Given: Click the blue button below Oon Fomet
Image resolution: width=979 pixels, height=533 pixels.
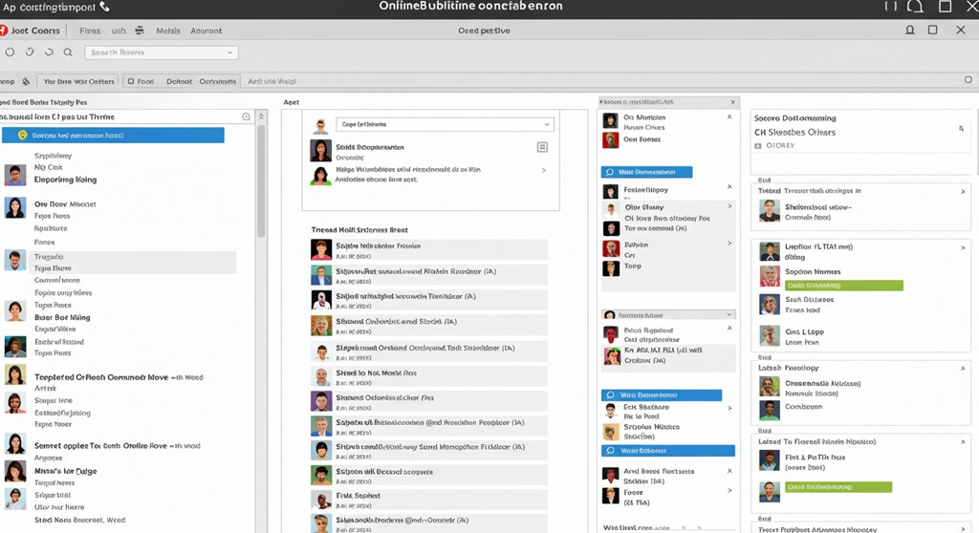Looking at the screenshot, I should [646, 172].
